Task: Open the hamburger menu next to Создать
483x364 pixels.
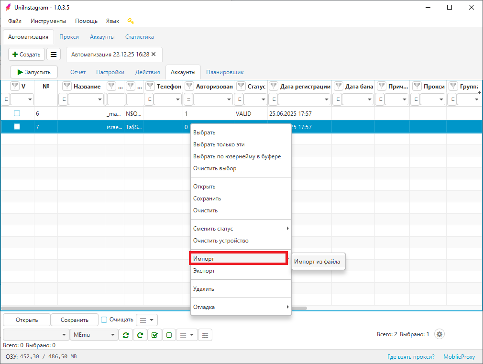Action: pyautogui.click(x=54, y=55)
